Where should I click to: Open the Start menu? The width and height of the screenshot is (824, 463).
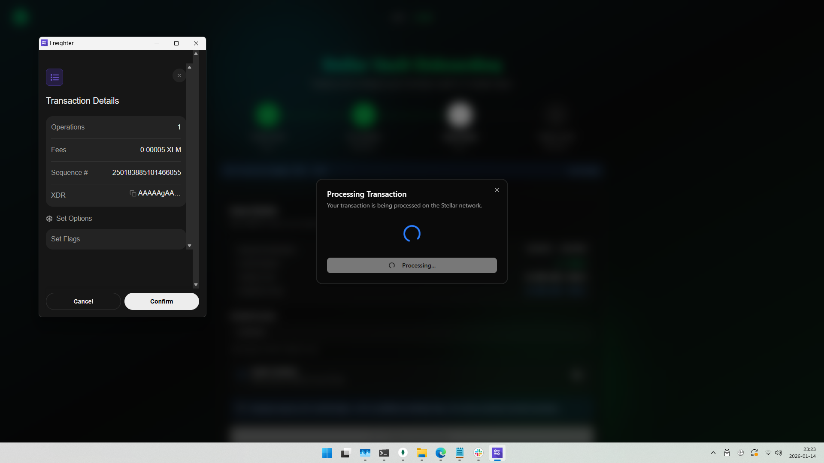pyautogui.click(x=327, y=453)
